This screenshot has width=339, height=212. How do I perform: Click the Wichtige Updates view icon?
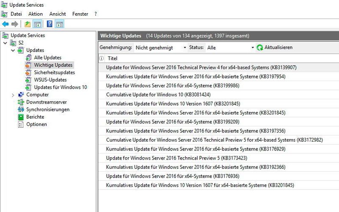[28, 65]
